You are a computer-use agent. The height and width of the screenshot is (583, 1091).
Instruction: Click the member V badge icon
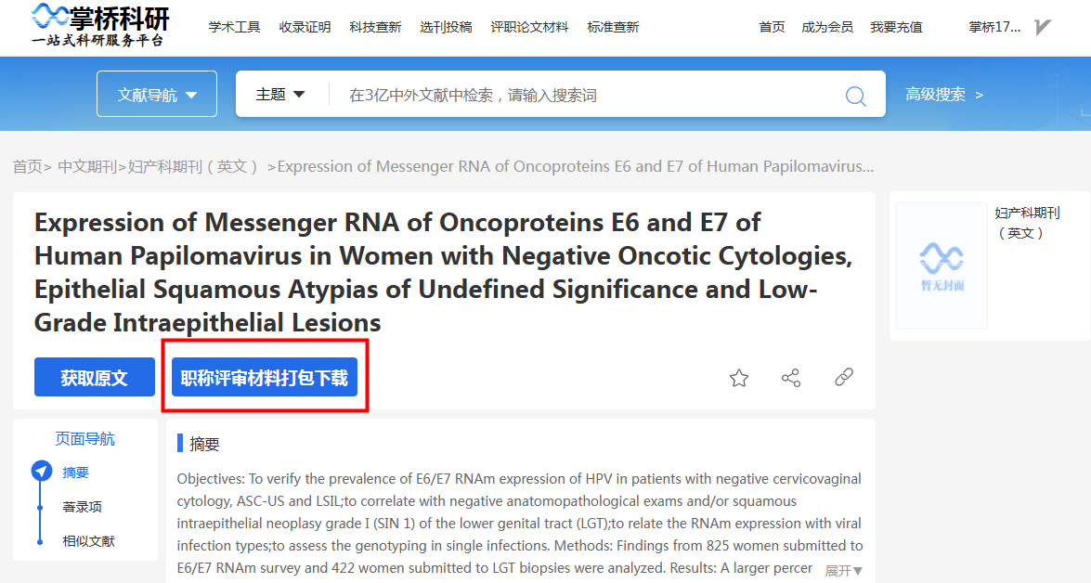click(x=1043, y=27)
